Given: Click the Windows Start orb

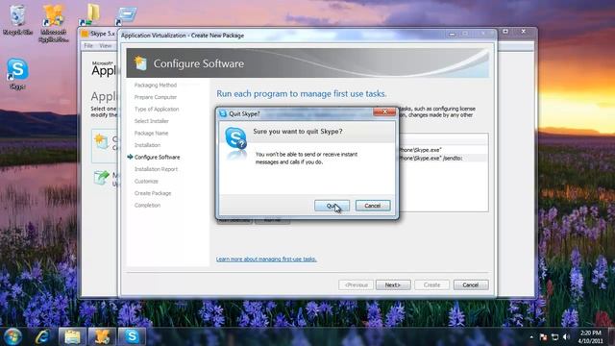Looking at the screenshot, I should click(12, 336).
